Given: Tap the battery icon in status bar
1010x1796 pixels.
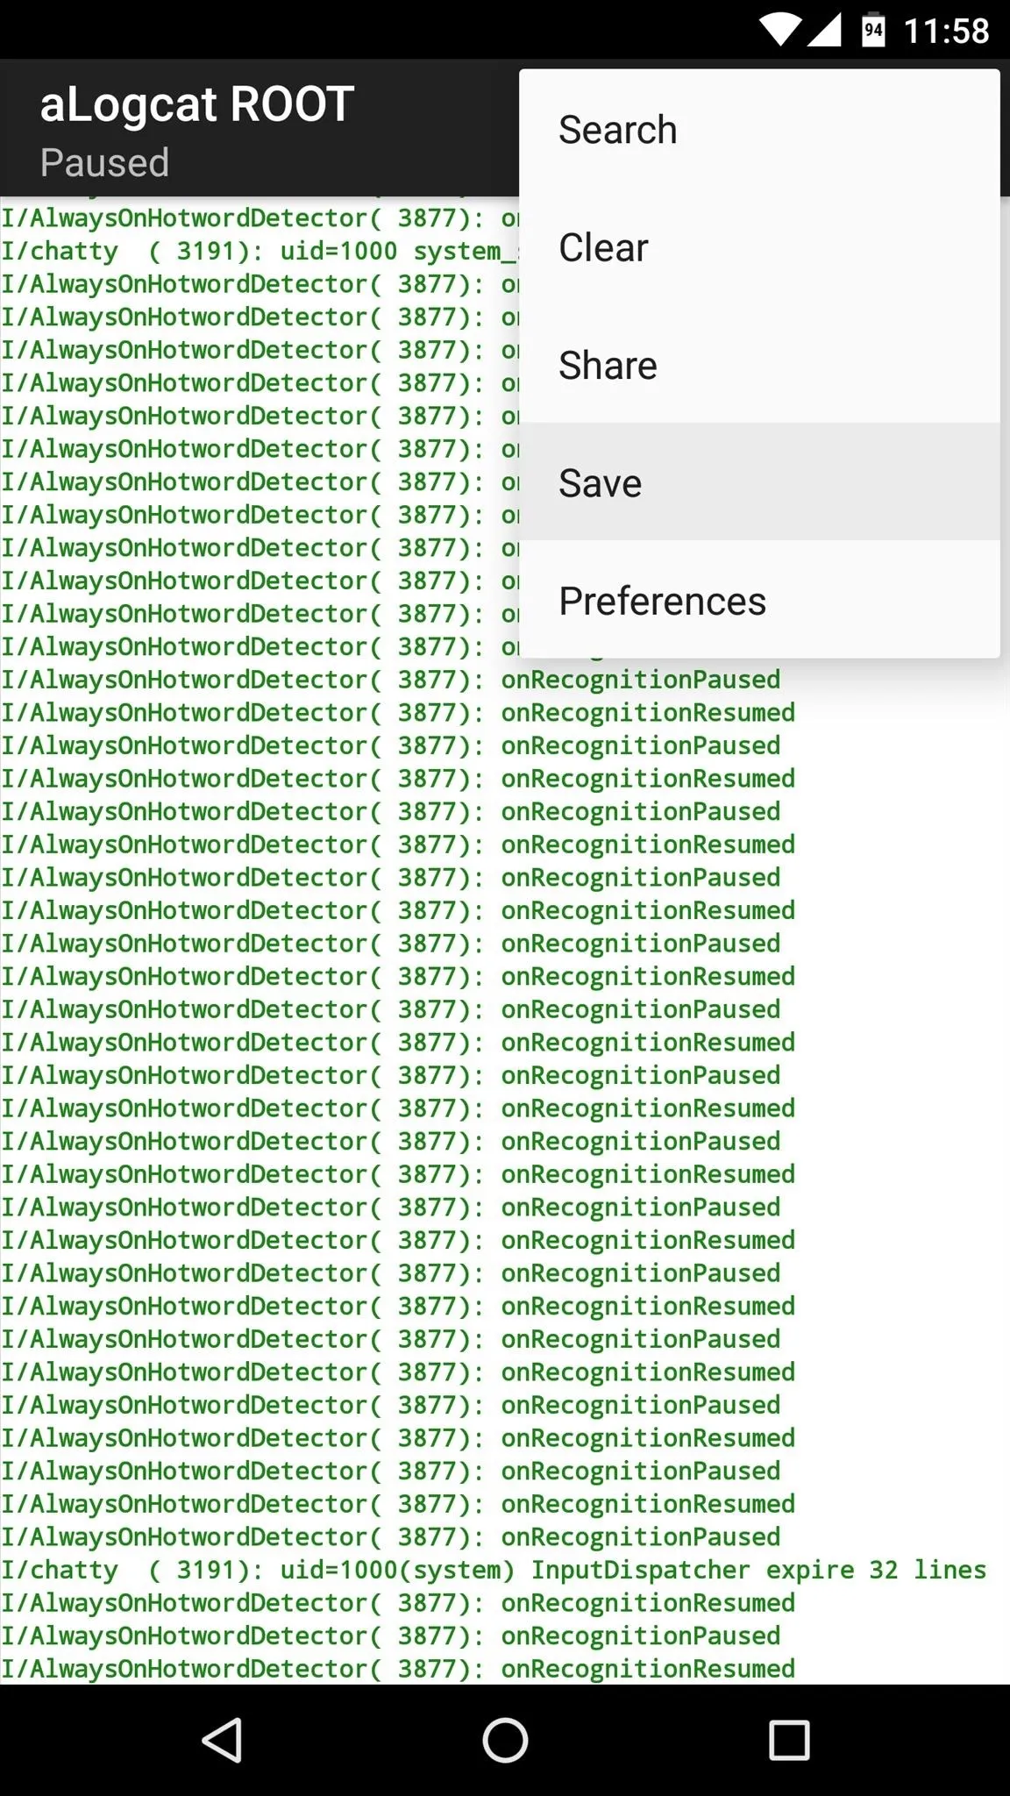Looking at the screenshot, I should (x=873, y=31).
